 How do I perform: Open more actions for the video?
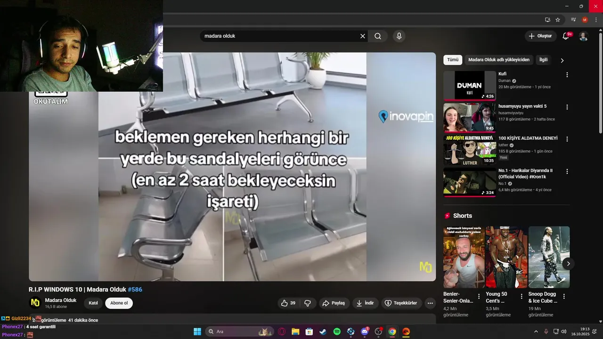click(x=430, y=303)
